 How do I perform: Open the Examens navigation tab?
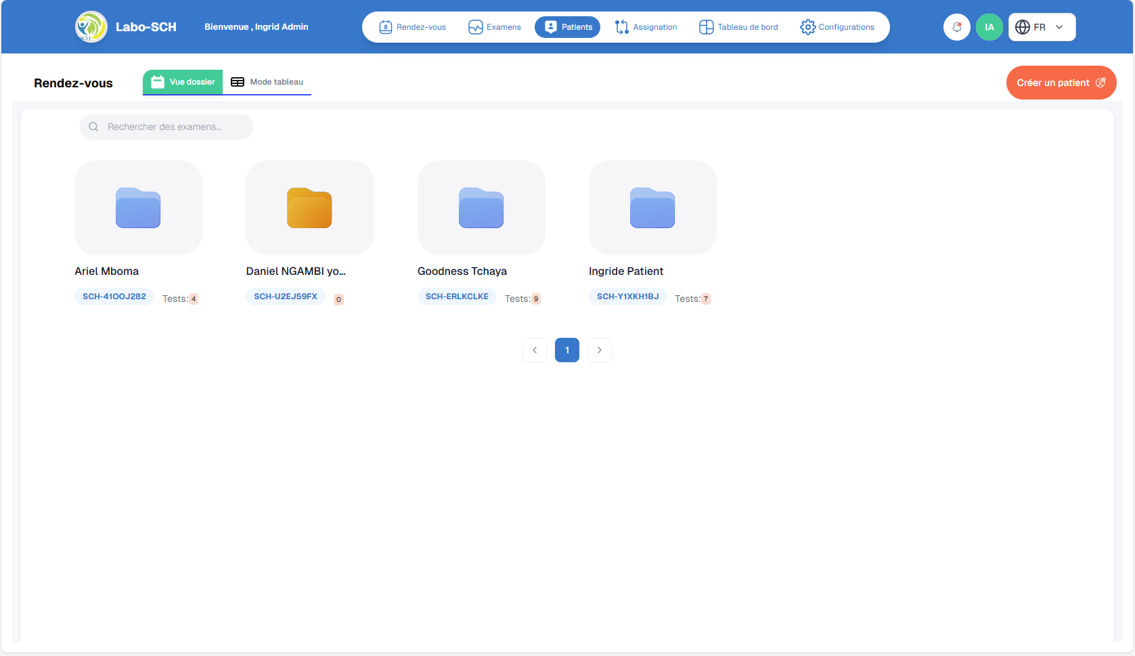[495, 27]
